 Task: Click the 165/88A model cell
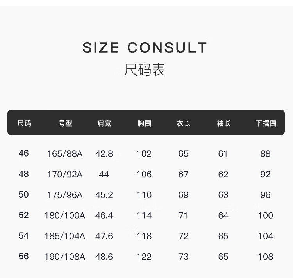[65, 154]
